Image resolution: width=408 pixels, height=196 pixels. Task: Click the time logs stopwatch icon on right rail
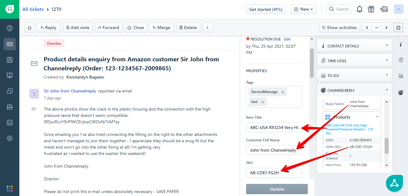pyautogui.click(x=401, y=60)
